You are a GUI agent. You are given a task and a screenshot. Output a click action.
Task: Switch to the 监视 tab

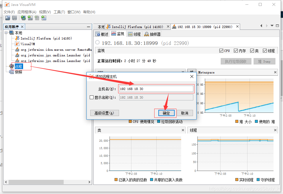point(118,34)
